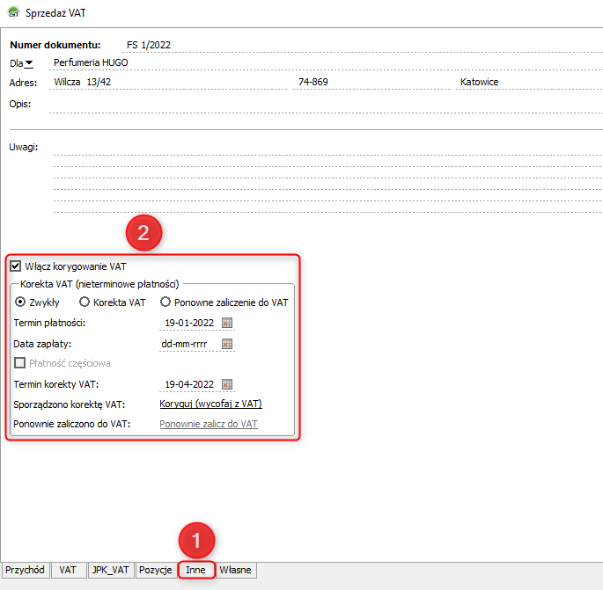Click the first line of Uwagi field

click(x=328, y=149)
